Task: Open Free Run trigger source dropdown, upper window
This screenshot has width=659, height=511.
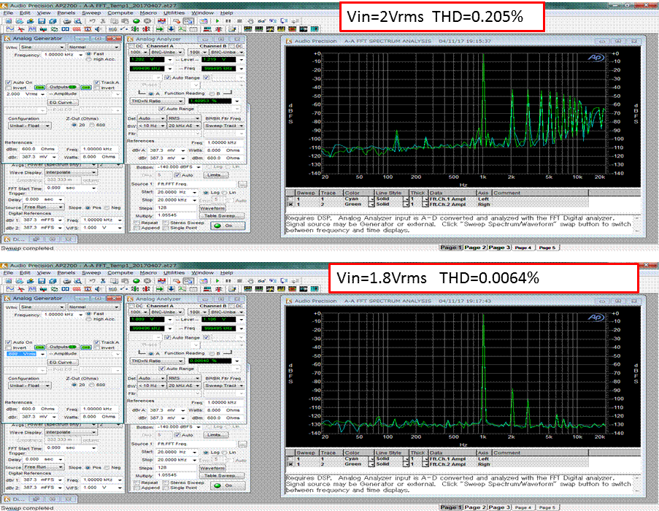Action: [43, 207]
